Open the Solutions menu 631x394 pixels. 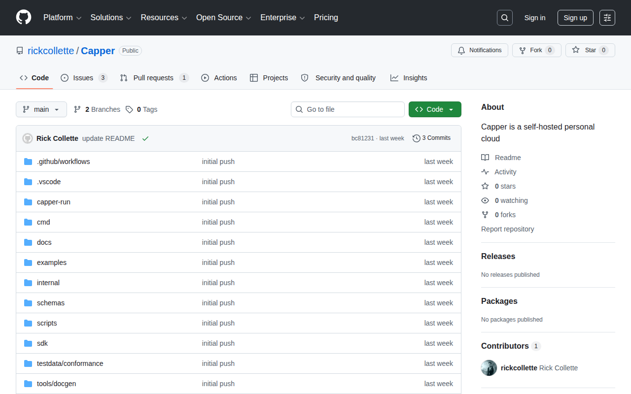(111, 18)
